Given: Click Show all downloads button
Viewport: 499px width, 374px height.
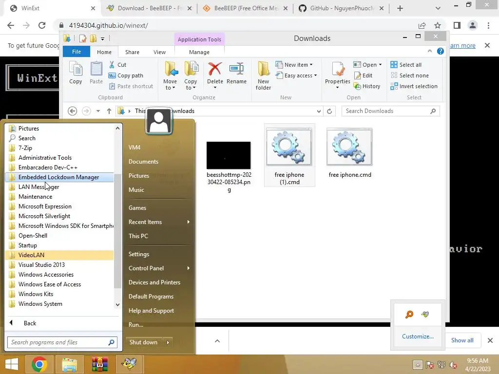Looking at the screenshot, I should coord(462,340).
